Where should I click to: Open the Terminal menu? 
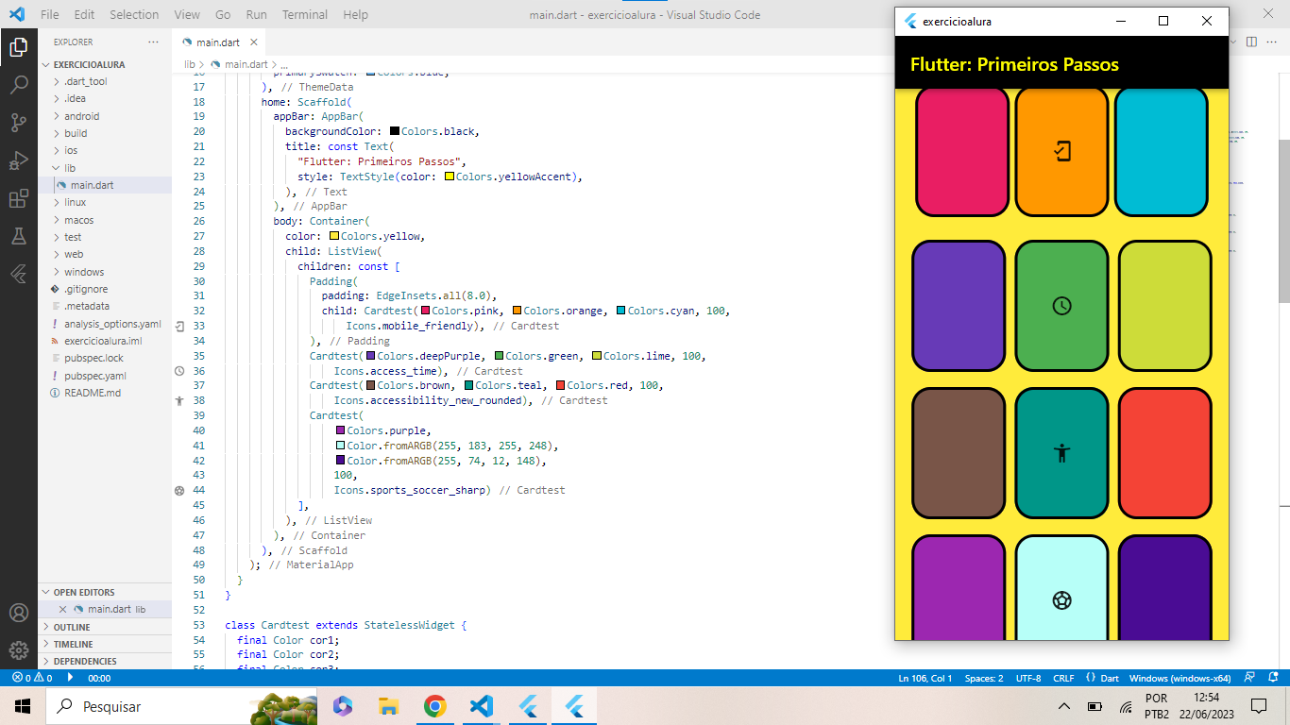point(305,14)
